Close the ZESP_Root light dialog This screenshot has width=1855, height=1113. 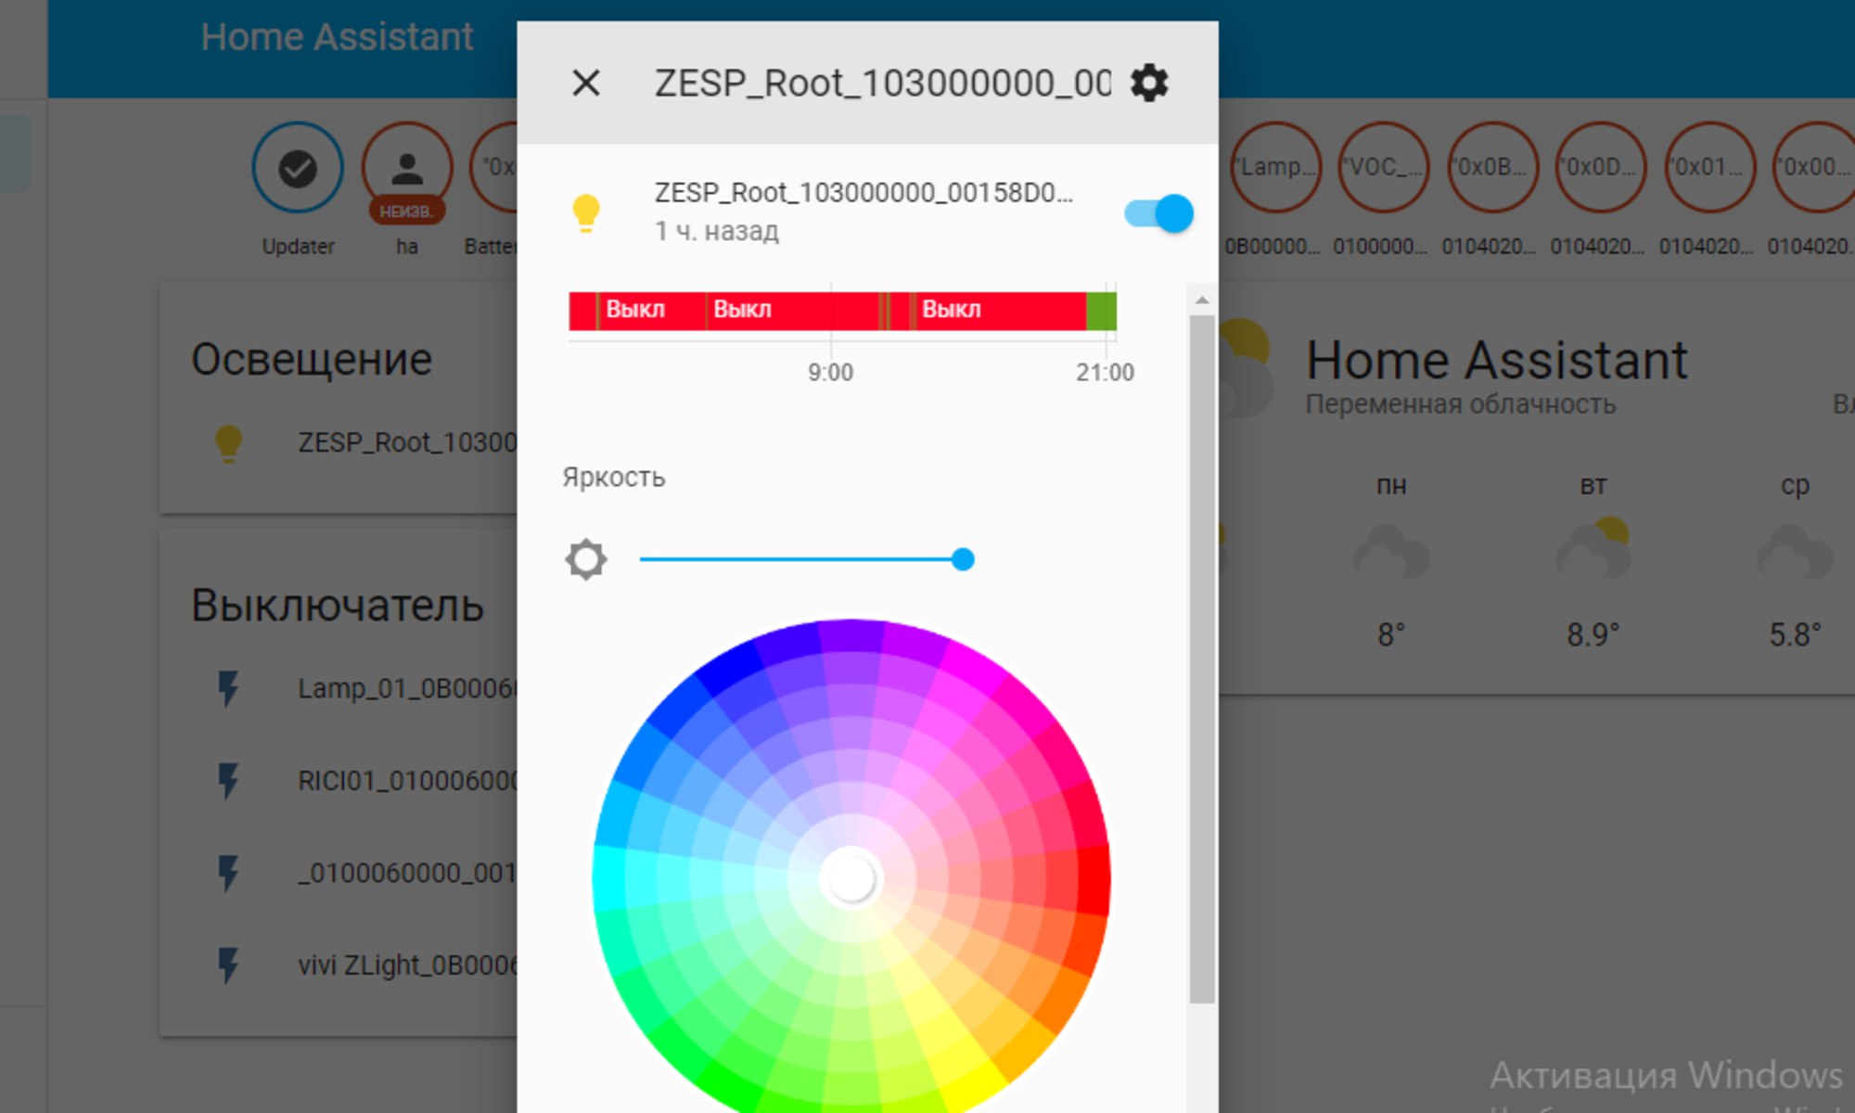(586, 83)
